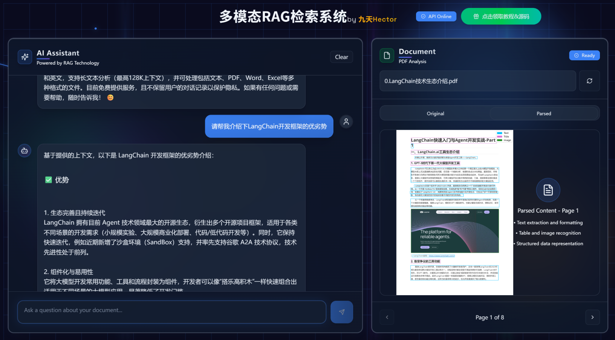This screenshot has width=615, height=340.
Task: Click the parsed content document icon
Action: [548, 190]
